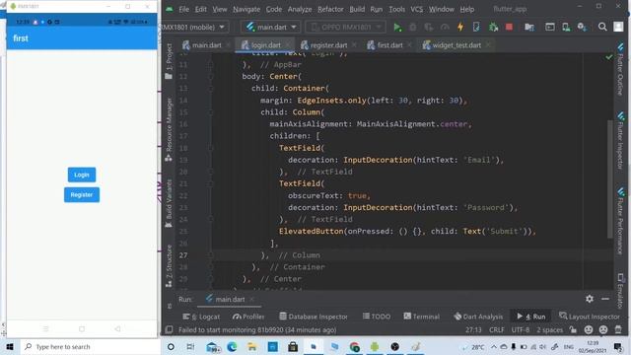Open Emulator right side panel
The image size is (631, 355).
tap(620, 291)
